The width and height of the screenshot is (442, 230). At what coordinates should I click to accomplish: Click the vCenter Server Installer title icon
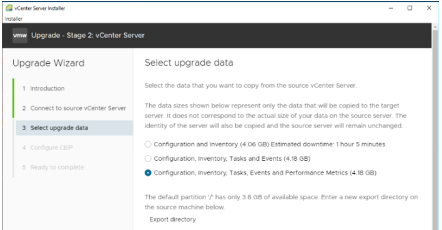[x=9, y=8]
